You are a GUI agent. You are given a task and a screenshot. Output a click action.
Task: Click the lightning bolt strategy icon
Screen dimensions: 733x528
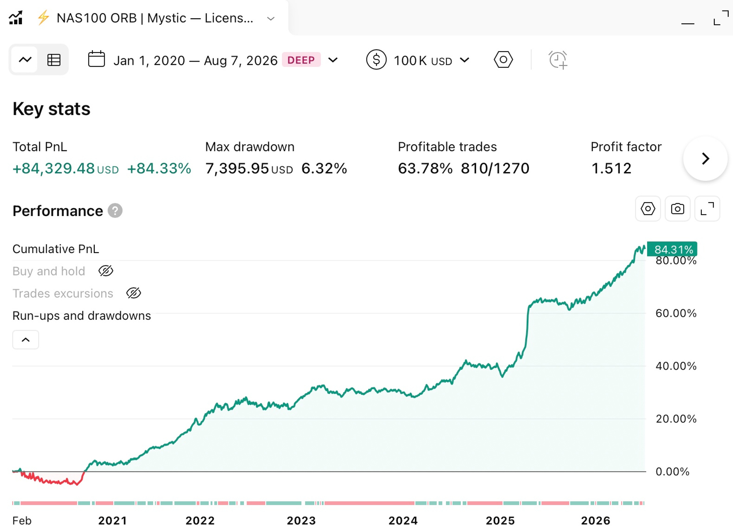tap(43, 18)
